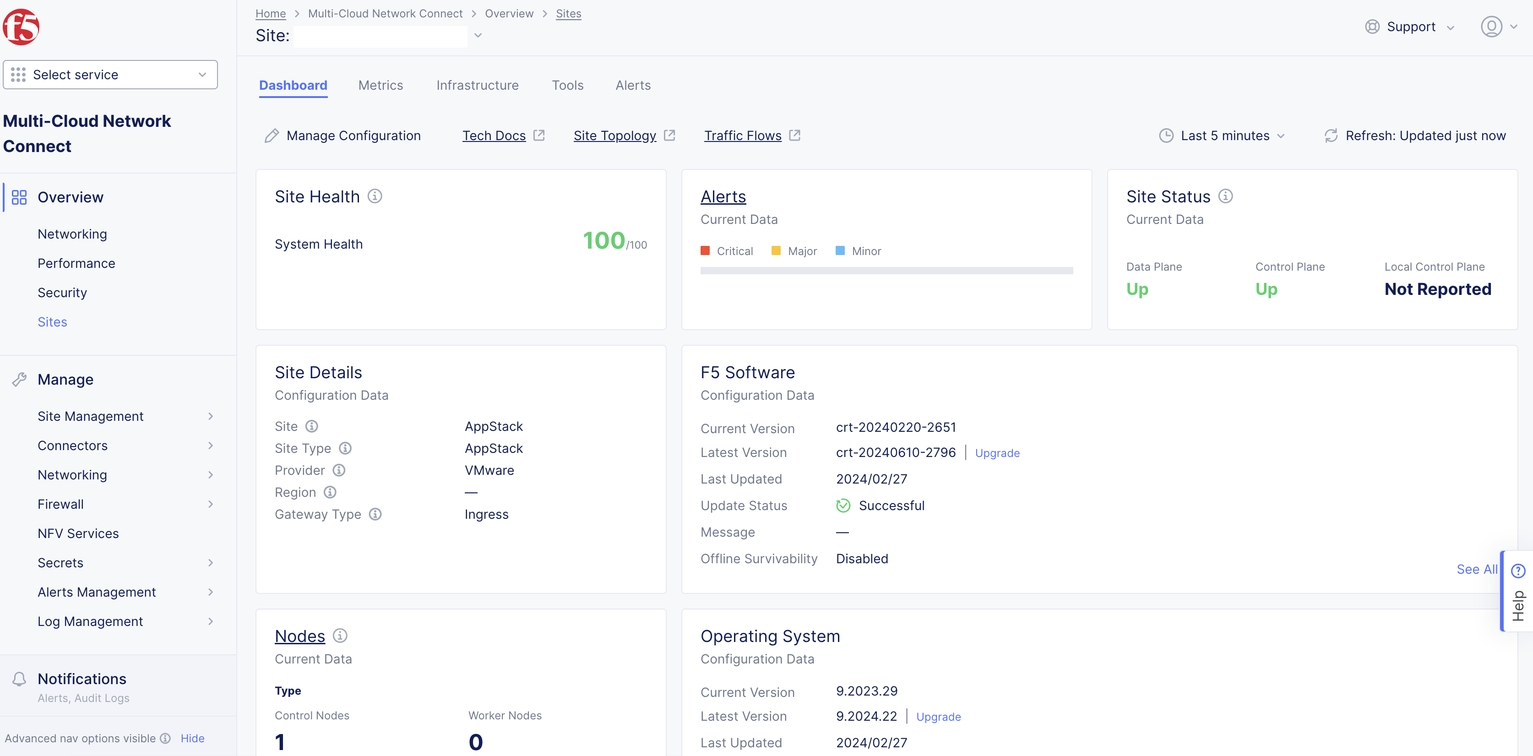Click the Notifications bell icon
1533x756 pixels.
tap(19, 679)
